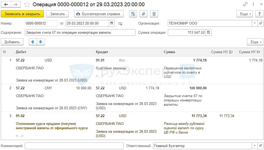Open attached files paperclip icon
The width and height of the screenshot is (264, 150).
click(x=143, y=14)
